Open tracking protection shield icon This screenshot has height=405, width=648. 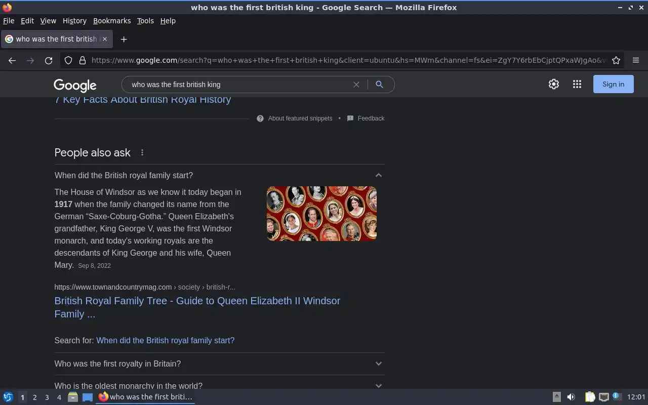68,60
